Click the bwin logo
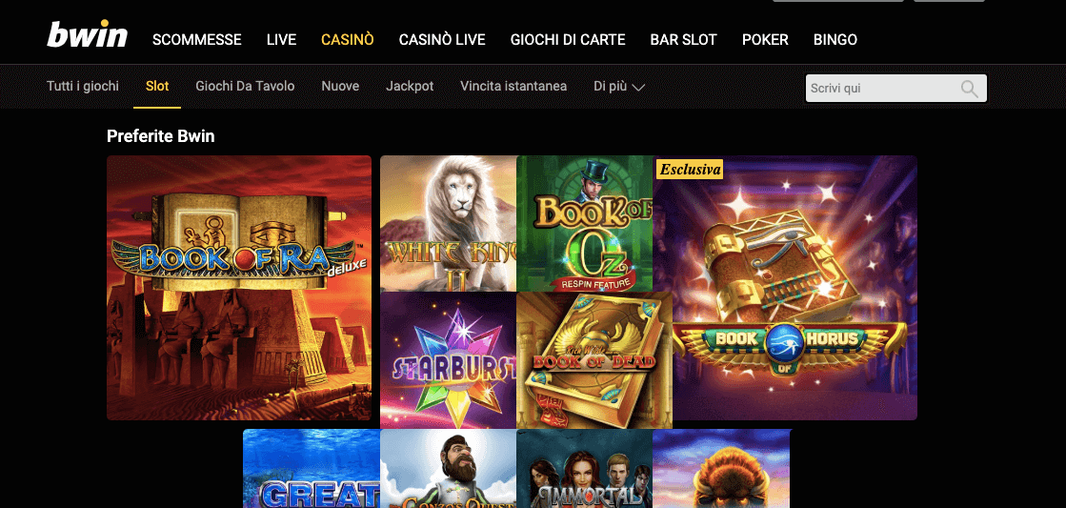The image size is (1066, 508). pyautogui.click(x=87, y=35)
